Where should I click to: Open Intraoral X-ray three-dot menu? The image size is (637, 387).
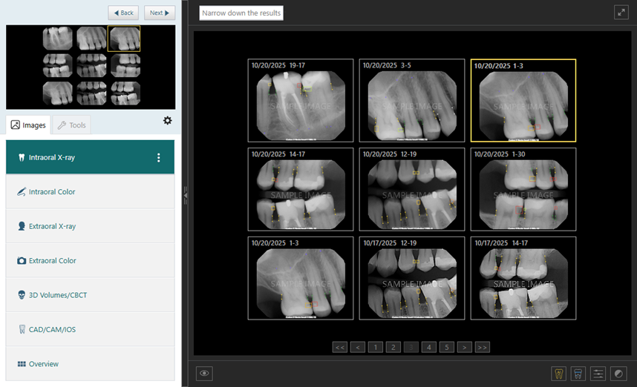click(158, 158)
